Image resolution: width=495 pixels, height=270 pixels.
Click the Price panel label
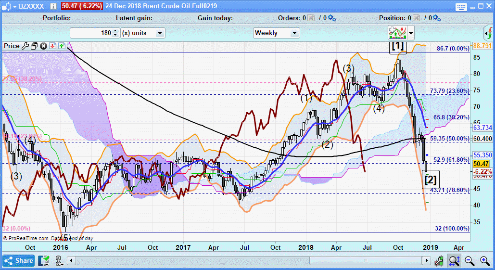[x=12, y=46]
